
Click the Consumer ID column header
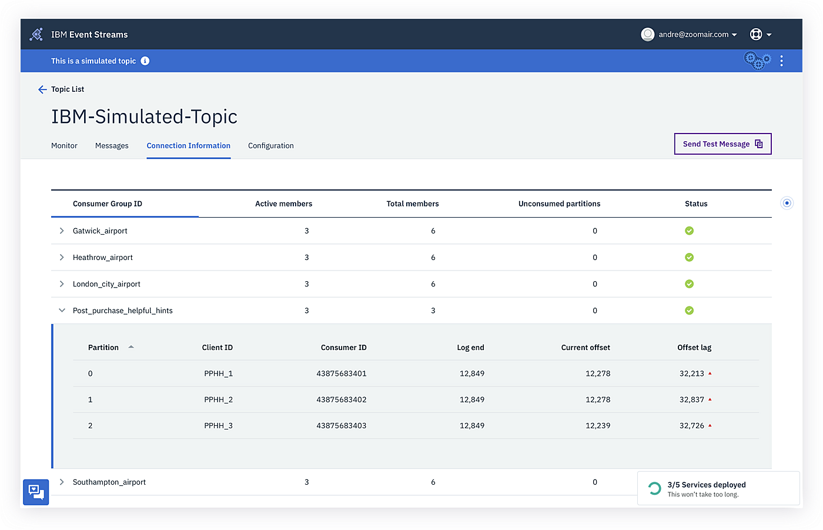(344, 348)
